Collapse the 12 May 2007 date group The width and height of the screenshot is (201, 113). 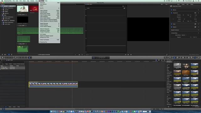tap(18, 44)
